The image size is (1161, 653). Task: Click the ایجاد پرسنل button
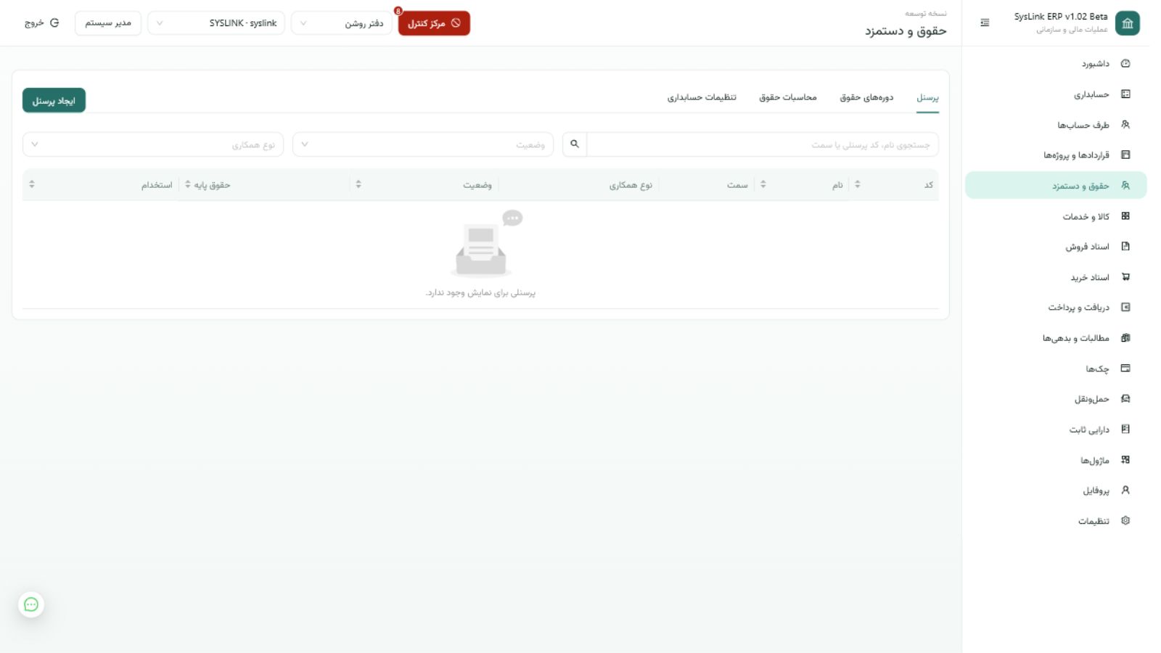[x=54, y=100]
